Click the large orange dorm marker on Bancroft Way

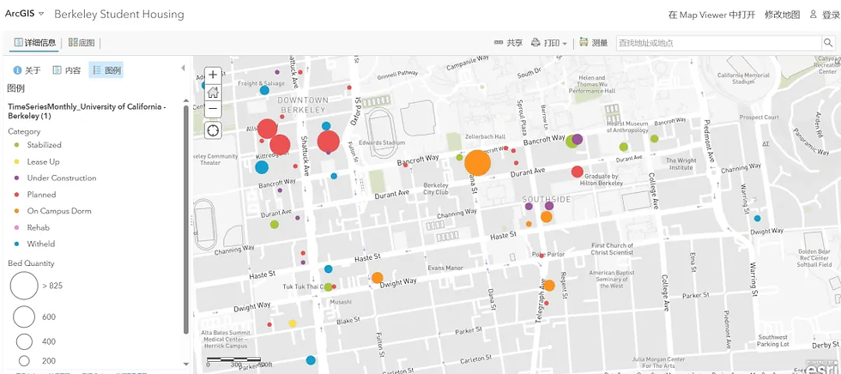tap(477, 164)
